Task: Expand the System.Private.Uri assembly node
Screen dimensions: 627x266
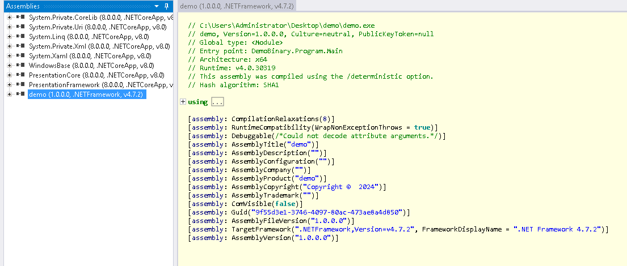Action: click(10, 27)
